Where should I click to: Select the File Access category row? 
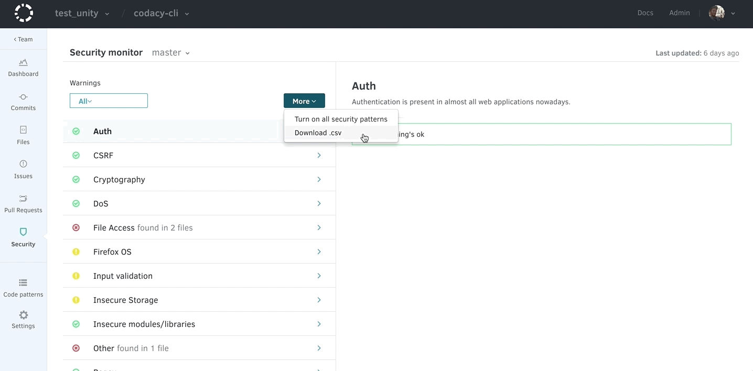click(199, 228)
